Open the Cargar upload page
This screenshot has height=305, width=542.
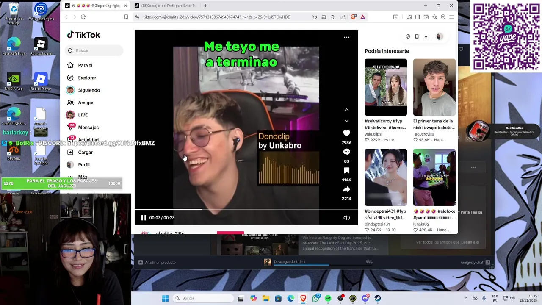85,152
